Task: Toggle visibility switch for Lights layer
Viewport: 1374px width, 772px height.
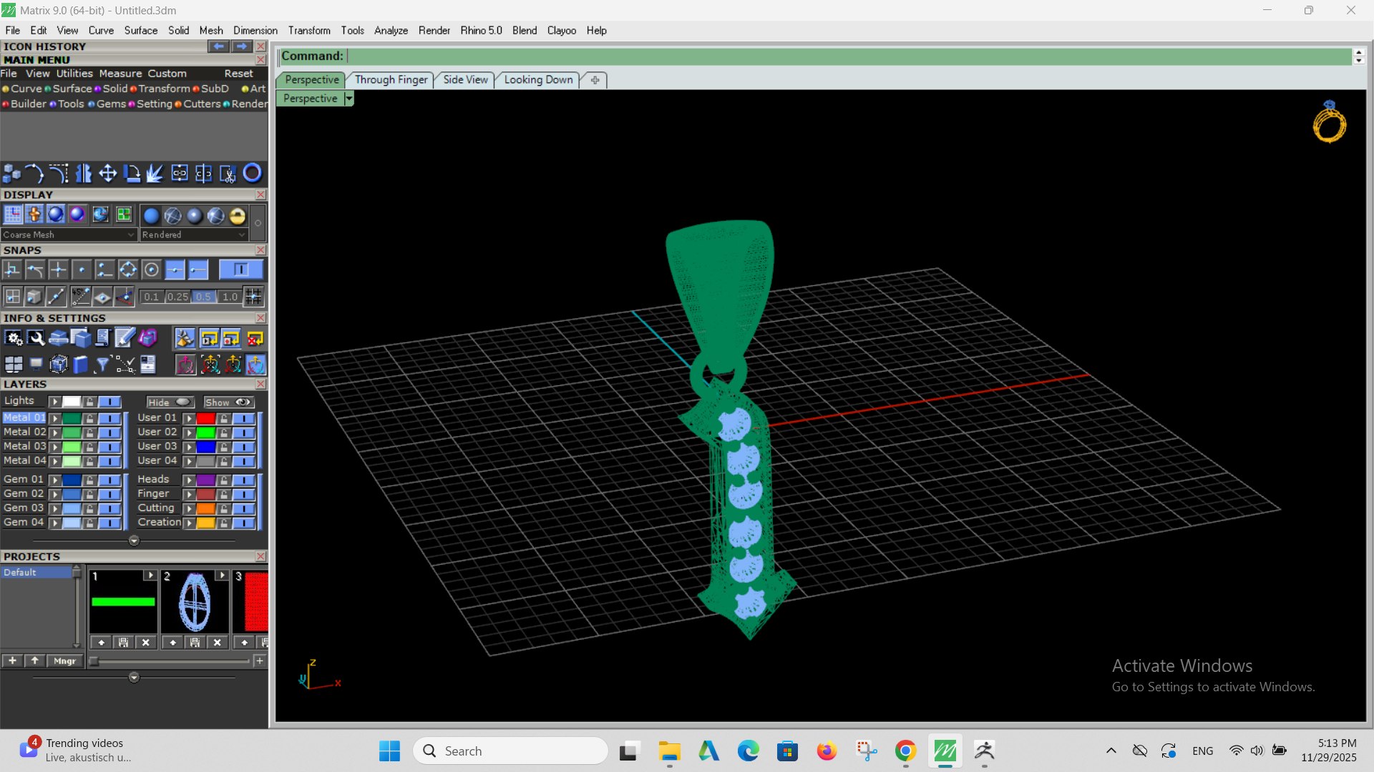Action: point(109,402)
